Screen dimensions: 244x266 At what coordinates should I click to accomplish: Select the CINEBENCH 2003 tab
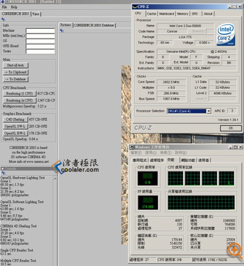tap(15, 14)
